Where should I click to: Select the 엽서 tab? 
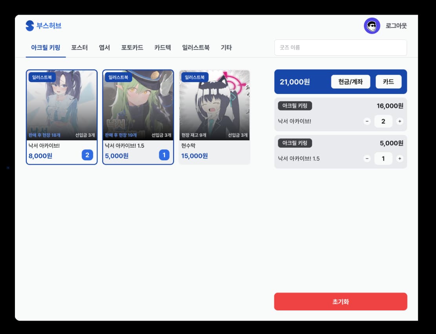(x=104, y=48)
